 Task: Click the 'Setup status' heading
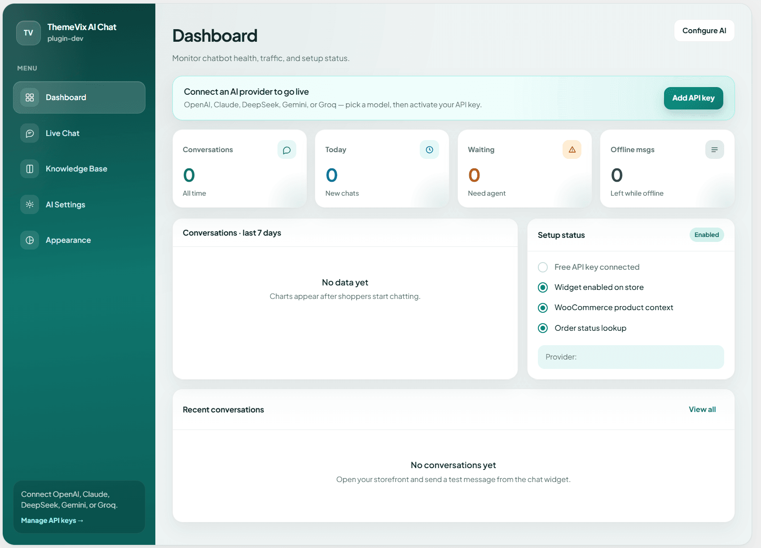pos(561,235)
